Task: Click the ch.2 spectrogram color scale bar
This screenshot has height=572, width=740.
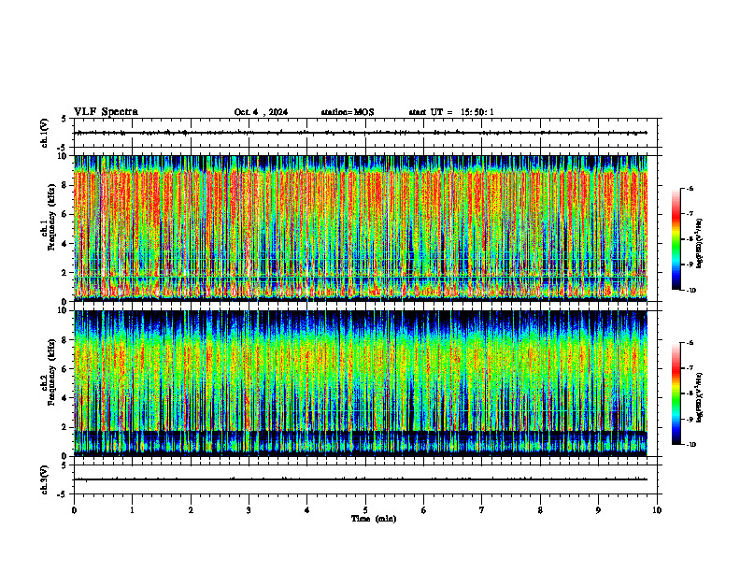Action: point(676,393)
